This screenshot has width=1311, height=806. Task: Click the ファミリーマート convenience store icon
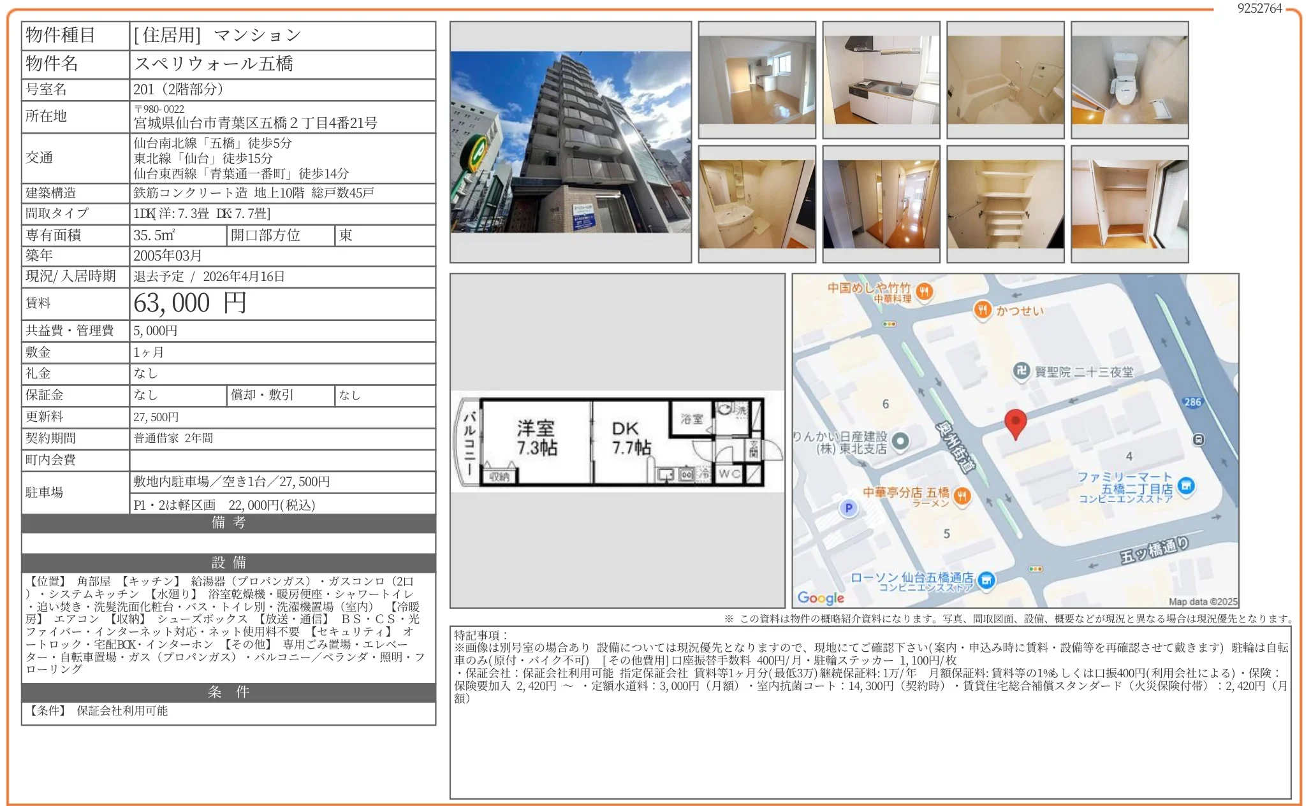(1186, 487)
